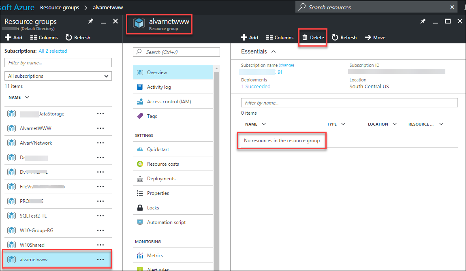Sort resource groups by NAME column

point(19,97)
